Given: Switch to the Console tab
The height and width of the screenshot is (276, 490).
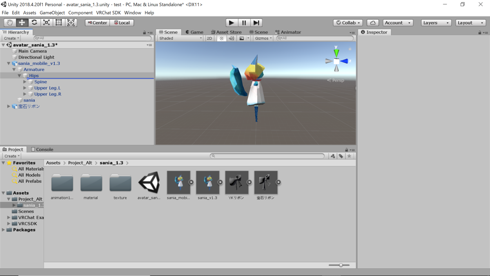Looking at the screenshot, I should pos(42,149).
